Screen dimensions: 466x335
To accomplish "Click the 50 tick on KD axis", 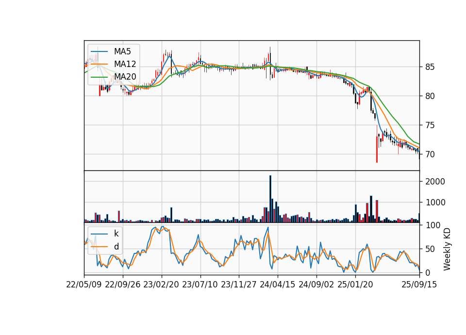I will pos(430,249).
